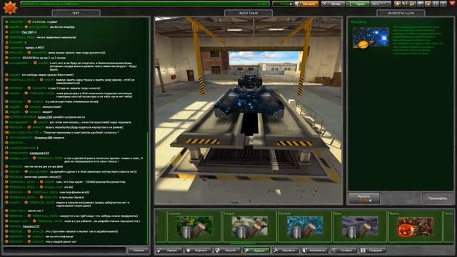This screenshot has width=457, height=257.
Task: Click the crystal balance indicator in top bar
Action: point(283,4)
